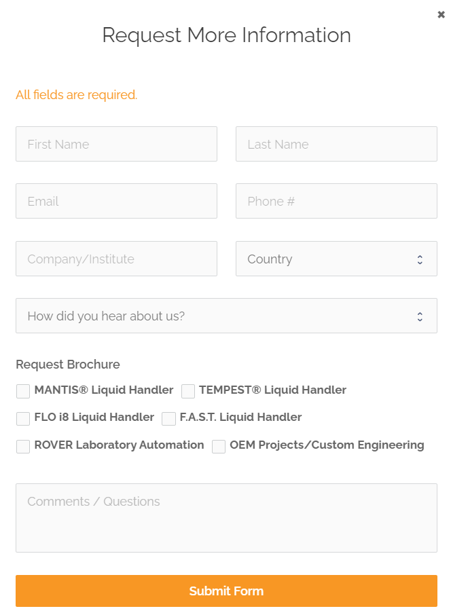
Task: Check the MANTIS Liquid Handler box
Action: pyautogui.click(x=23, y=391)
